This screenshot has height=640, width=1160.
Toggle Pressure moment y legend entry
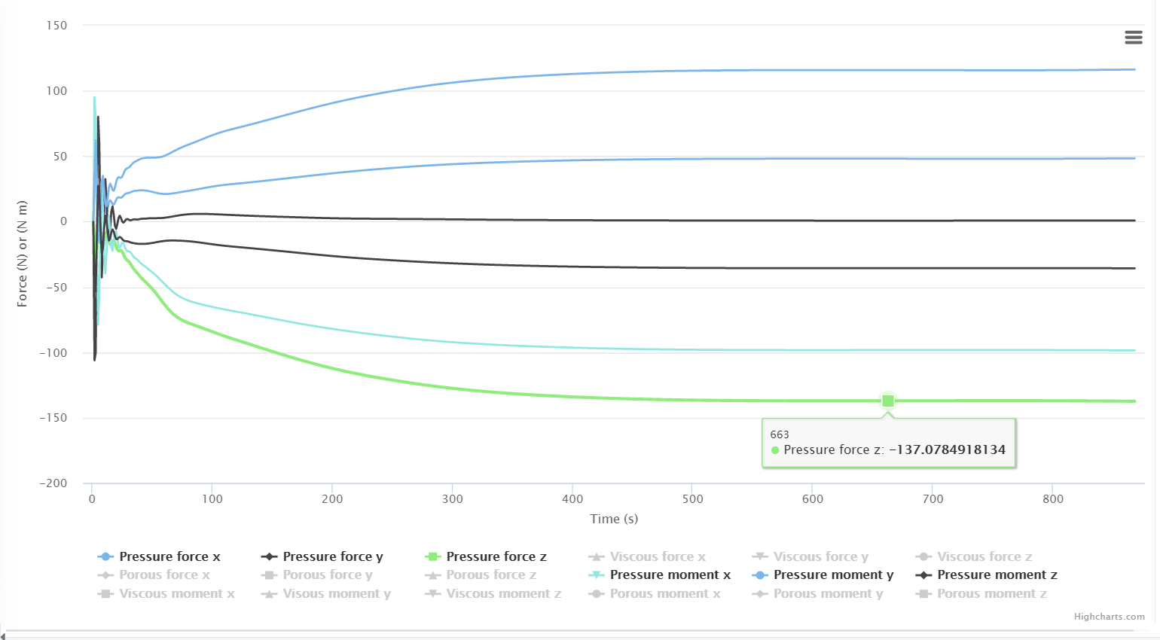click(x=833, y=575)
